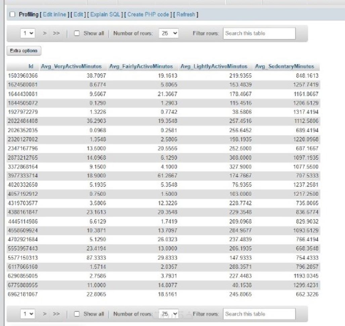
Task: Open Create PHP code link
Action: 148,14
